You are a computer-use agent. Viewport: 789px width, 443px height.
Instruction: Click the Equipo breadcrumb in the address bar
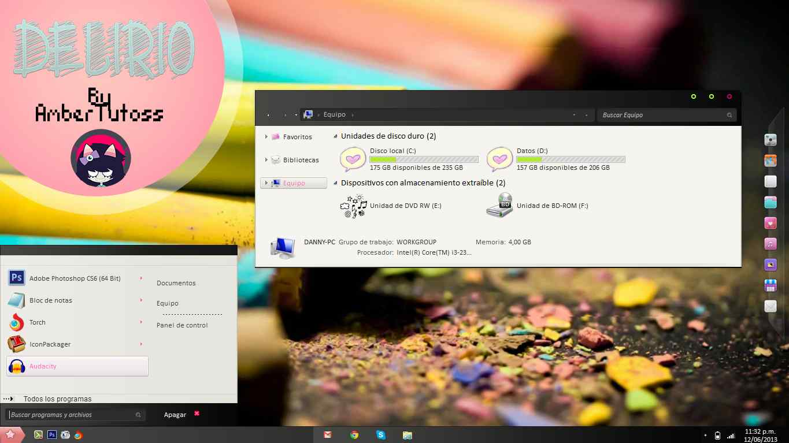click(335, 114)
